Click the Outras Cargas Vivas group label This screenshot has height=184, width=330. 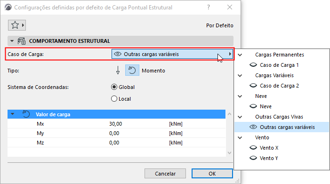279,117
